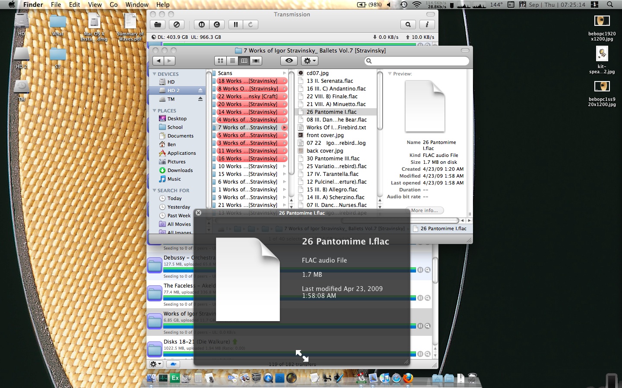Open the Help menu
Viewport: 622px width, 388px height.
163,5
